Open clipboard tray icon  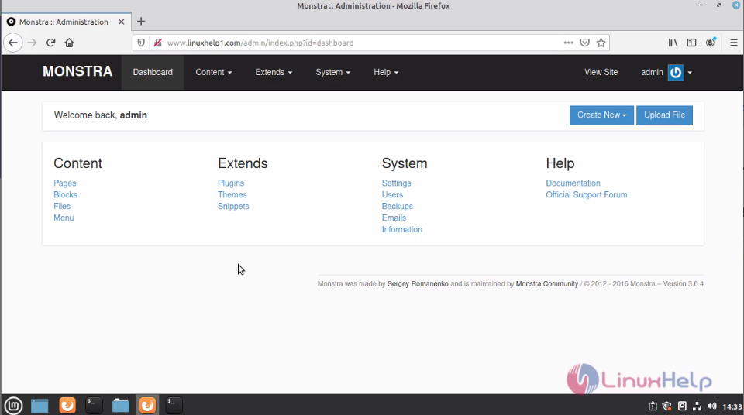click(653, 406)
